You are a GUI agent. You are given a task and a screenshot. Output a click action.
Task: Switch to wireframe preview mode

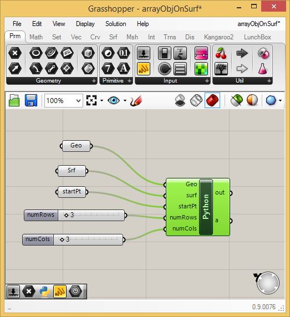click(x=196, y=100)
